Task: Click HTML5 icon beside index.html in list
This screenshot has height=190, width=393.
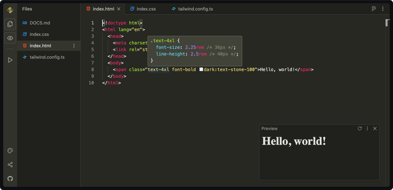Action: click(x=25, y=46)
